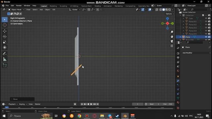
Task: Open the Render menu
Action: [19, 6]
